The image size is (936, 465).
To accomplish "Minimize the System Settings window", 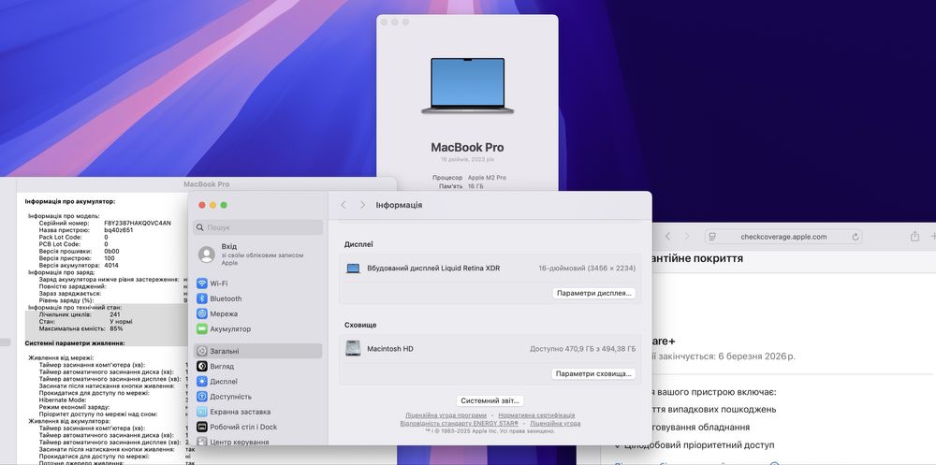I will point(212,205).
